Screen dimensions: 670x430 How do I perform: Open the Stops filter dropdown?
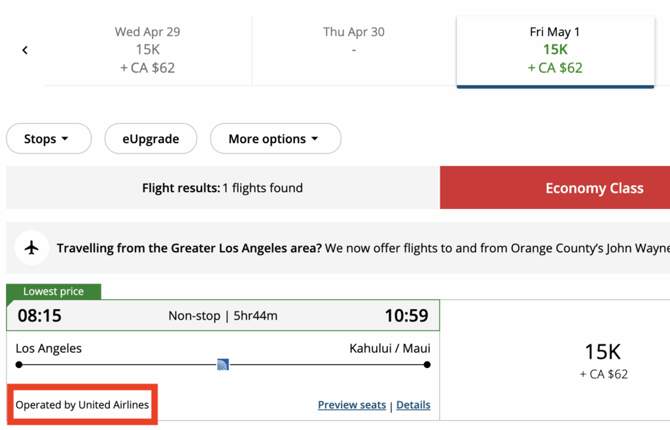48,139
